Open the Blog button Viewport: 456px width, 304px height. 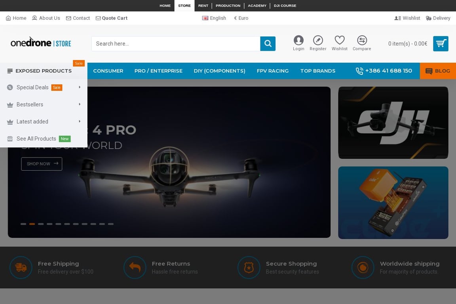[x=438, y=71]
